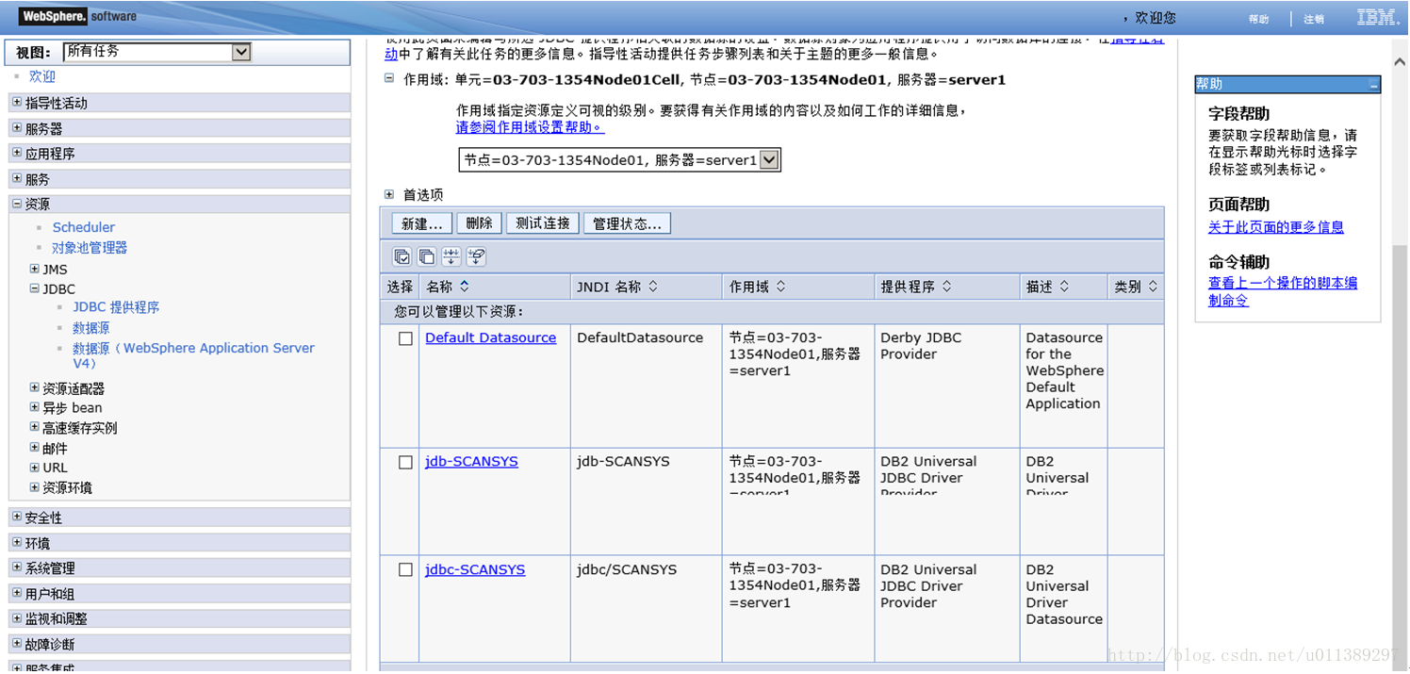Open 对象池管理器 tree item
Screen dimensions: 1410x674
[90, 248]
